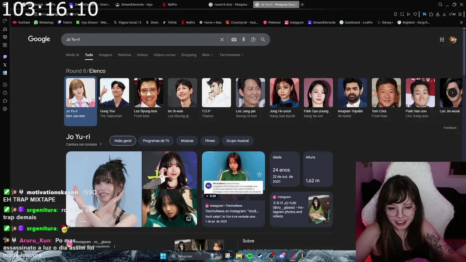Select the Shopping search tab
This screenshot has height=262, width=466.
pos(189,55)
